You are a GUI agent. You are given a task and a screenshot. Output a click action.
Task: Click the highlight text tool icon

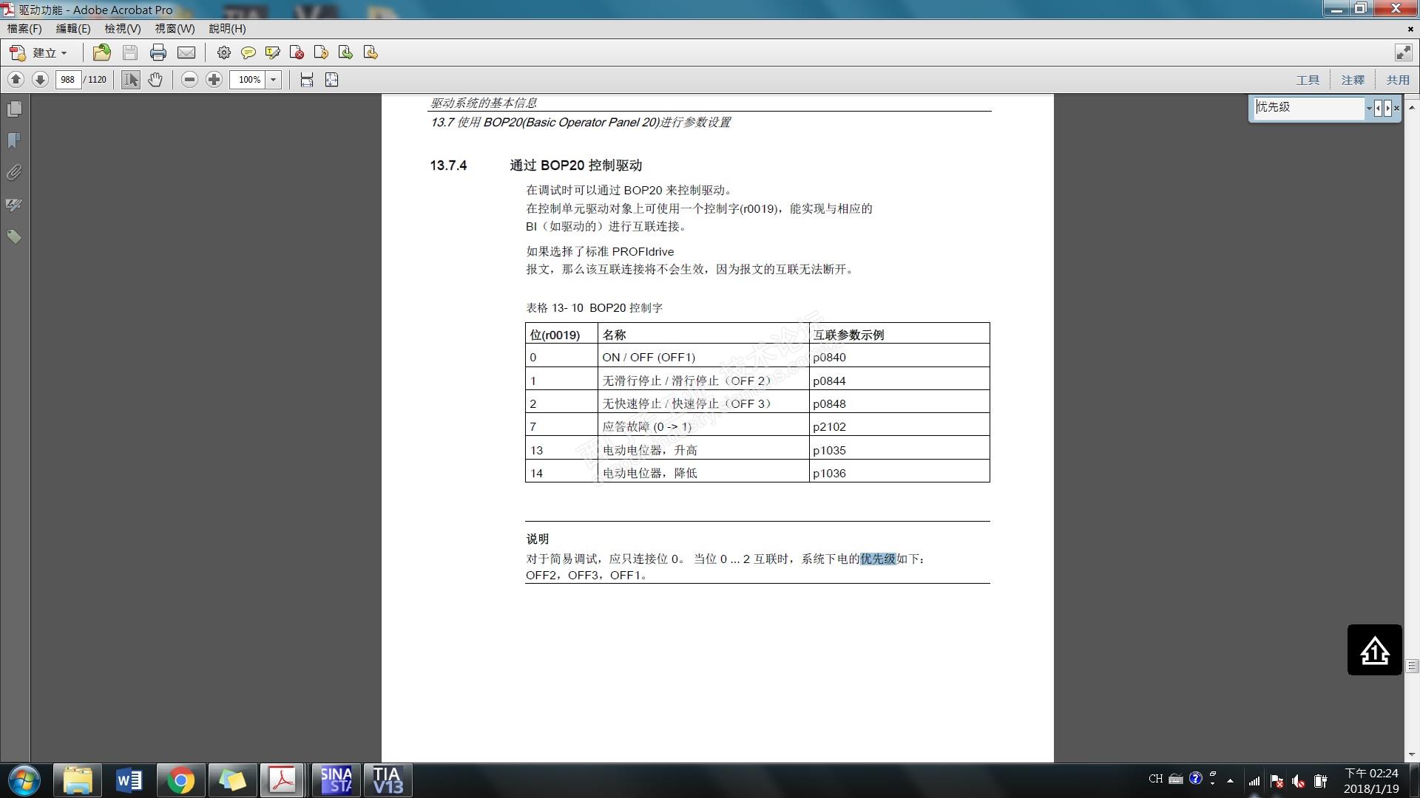pyautogui.click(x=273, y=52)
